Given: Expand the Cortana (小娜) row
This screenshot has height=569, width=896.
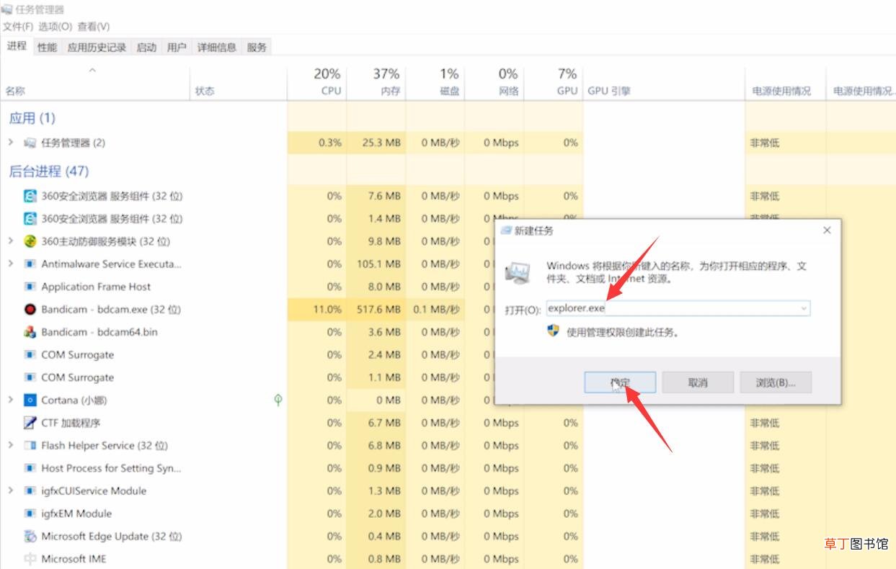Looking at the screenshot, I should tap(10, 400).
